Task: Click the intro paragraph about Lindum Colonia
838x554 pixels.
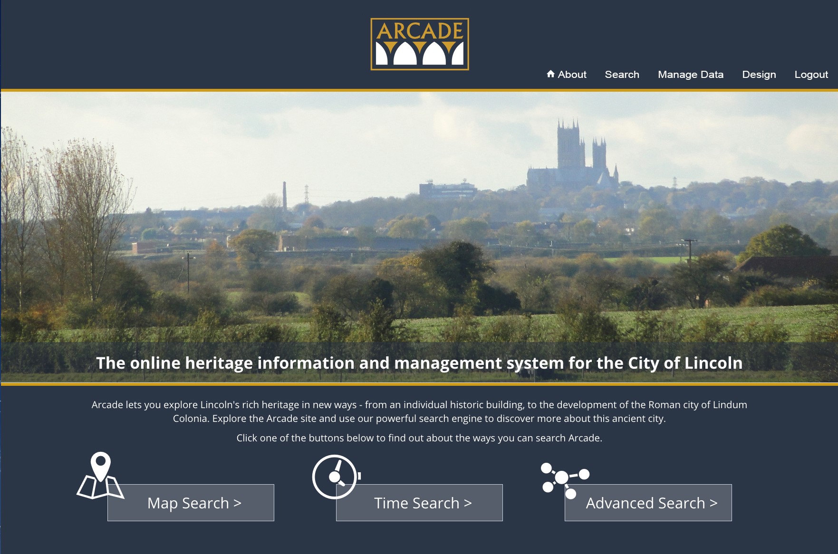Action: point(419,411)
